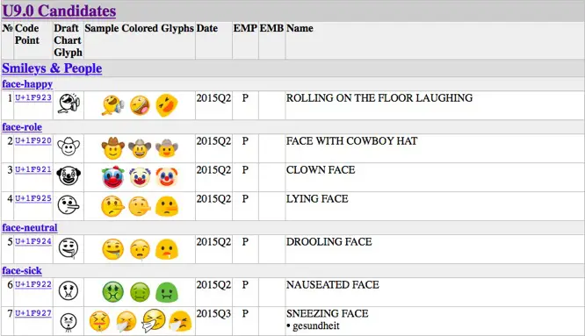
Task: Click the black-and-white cowboy hat draft glyph
Action: coord(69,147)
